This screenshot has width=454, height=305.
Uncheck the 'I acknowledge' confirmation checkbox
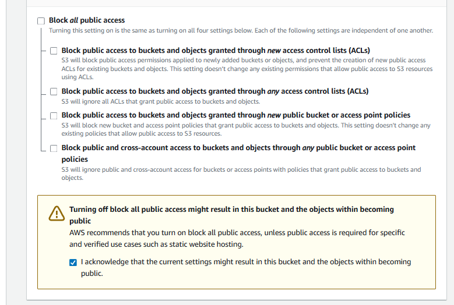73,263
